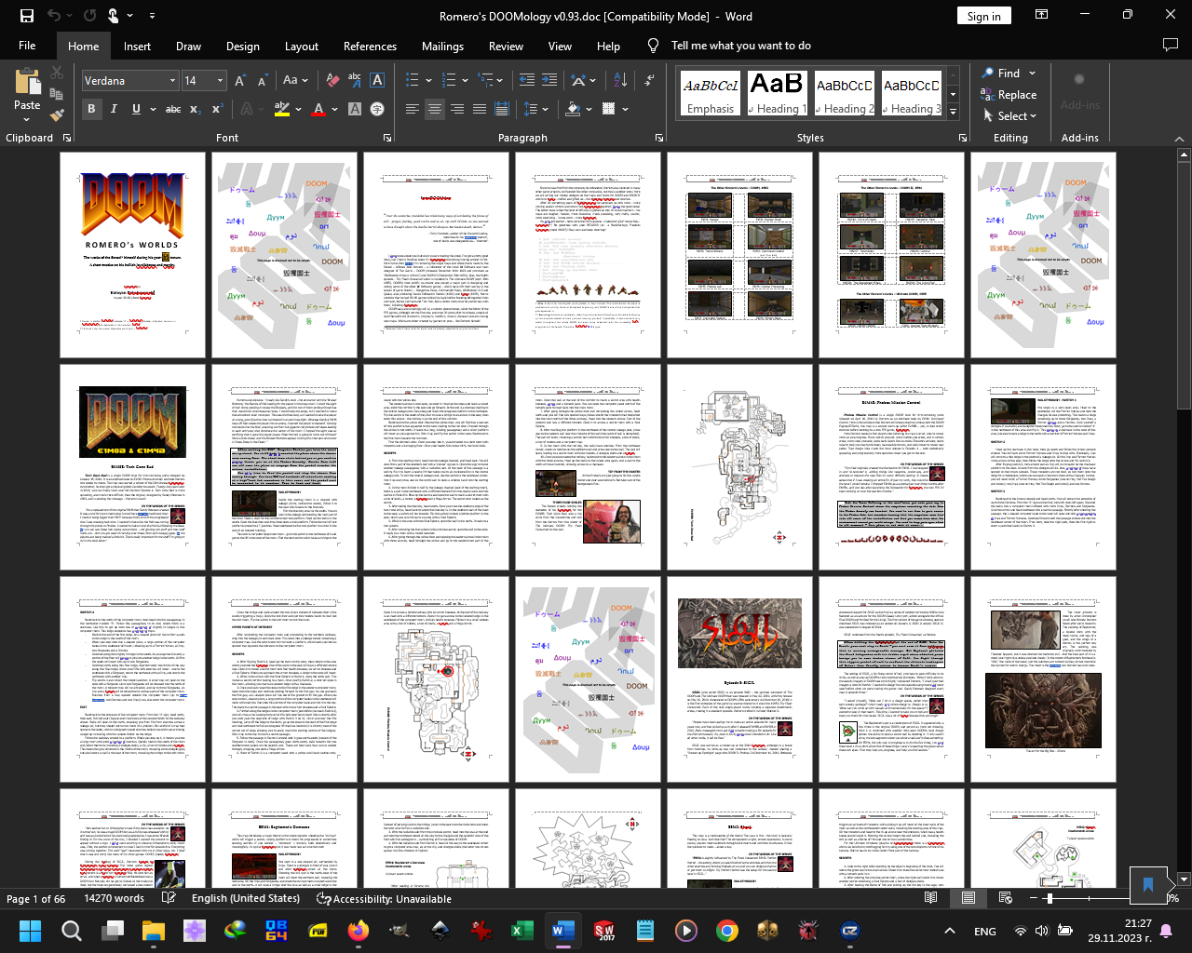Toggle Strikethrough formatting

click(173, 109)
